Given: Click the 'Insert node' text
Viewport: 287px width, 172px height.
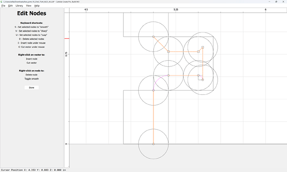Looking at the screenshot, I should click(32, 59).
